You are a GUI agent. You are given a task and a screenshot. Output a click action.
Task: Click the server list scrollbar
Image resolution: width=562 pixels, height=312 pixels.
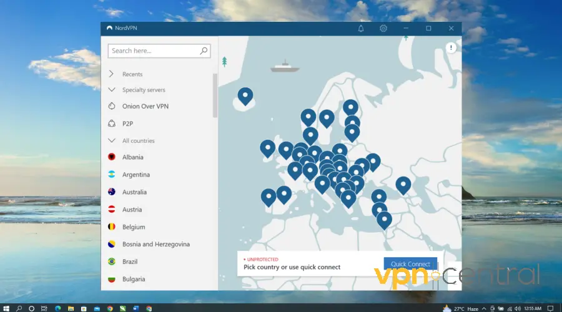click(215, 95)
